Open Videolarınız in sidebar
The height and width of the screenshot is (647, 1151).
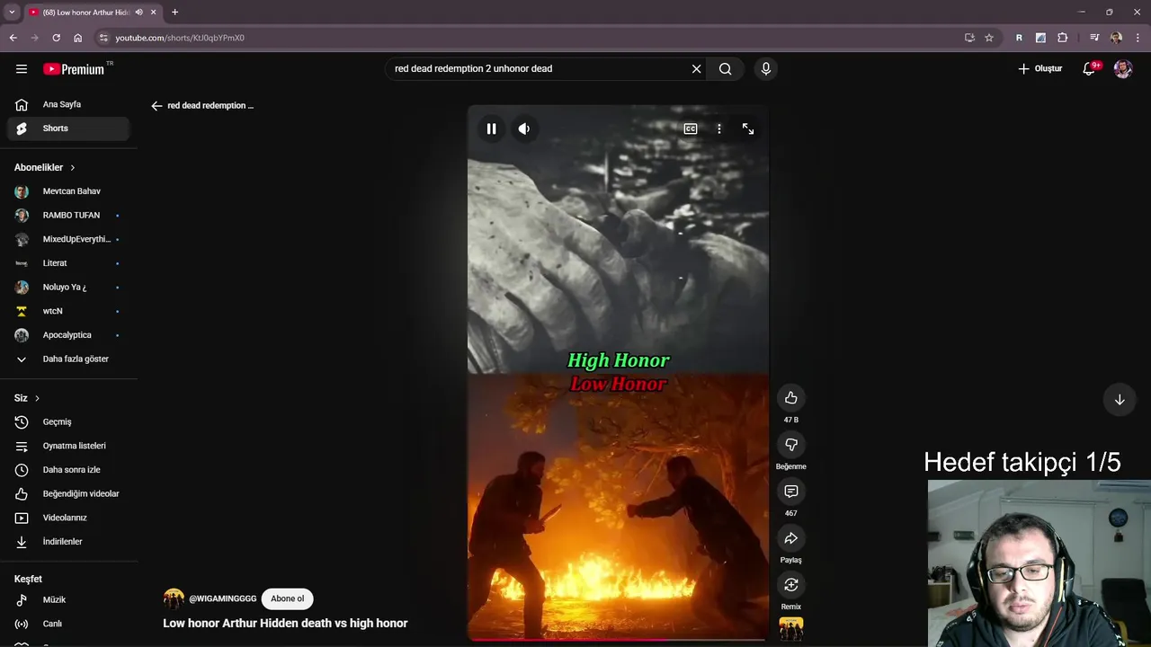point(68,518)
